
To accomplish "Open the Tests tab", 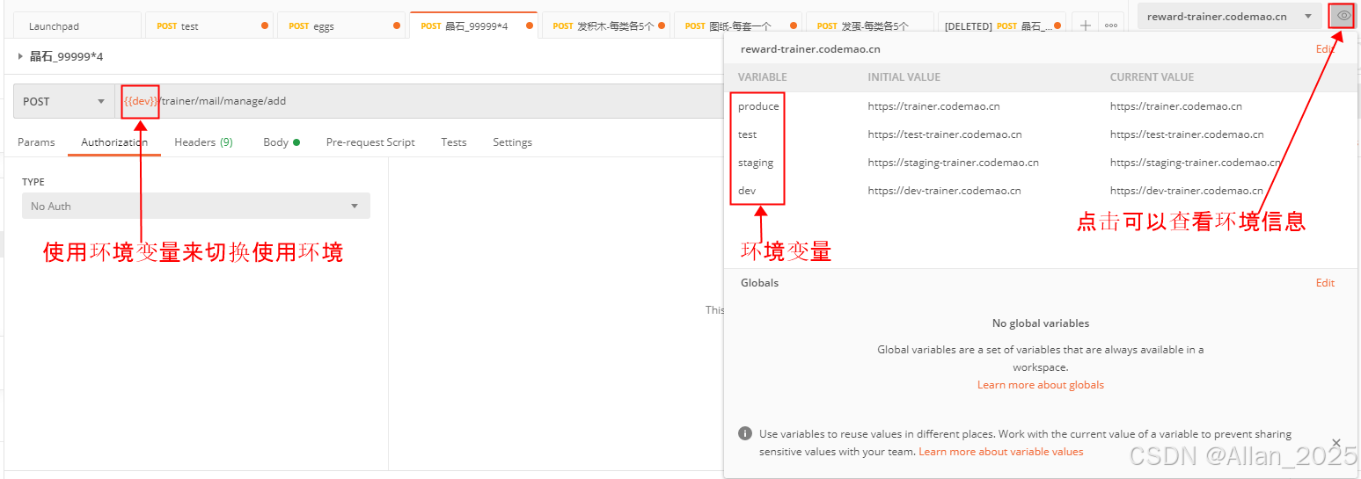I will (x=454, y=142).
